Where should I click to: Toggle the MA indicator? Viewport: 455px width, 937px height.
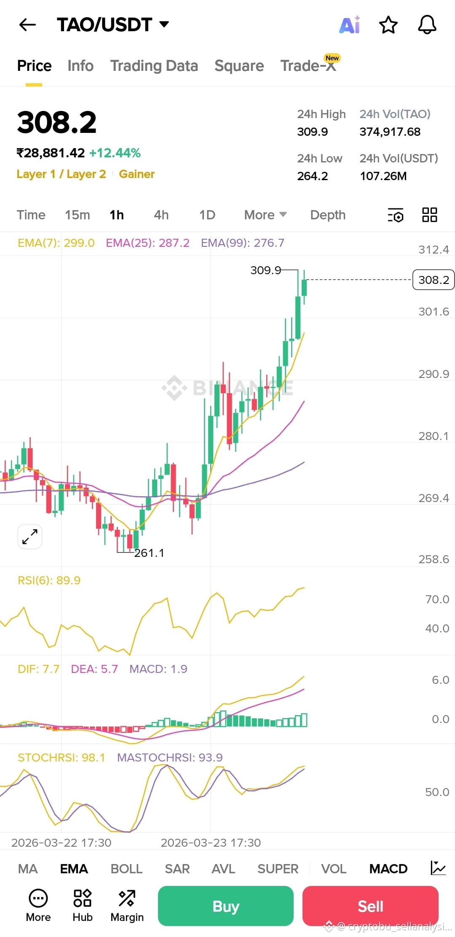(28, 869)
